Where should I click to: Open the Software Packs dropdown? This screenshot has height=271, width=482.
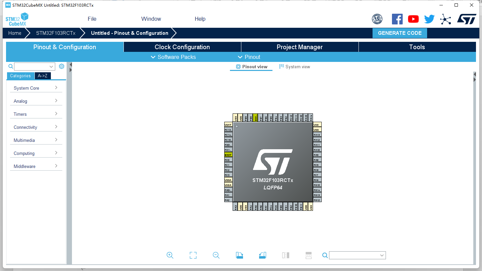[173, 57]
